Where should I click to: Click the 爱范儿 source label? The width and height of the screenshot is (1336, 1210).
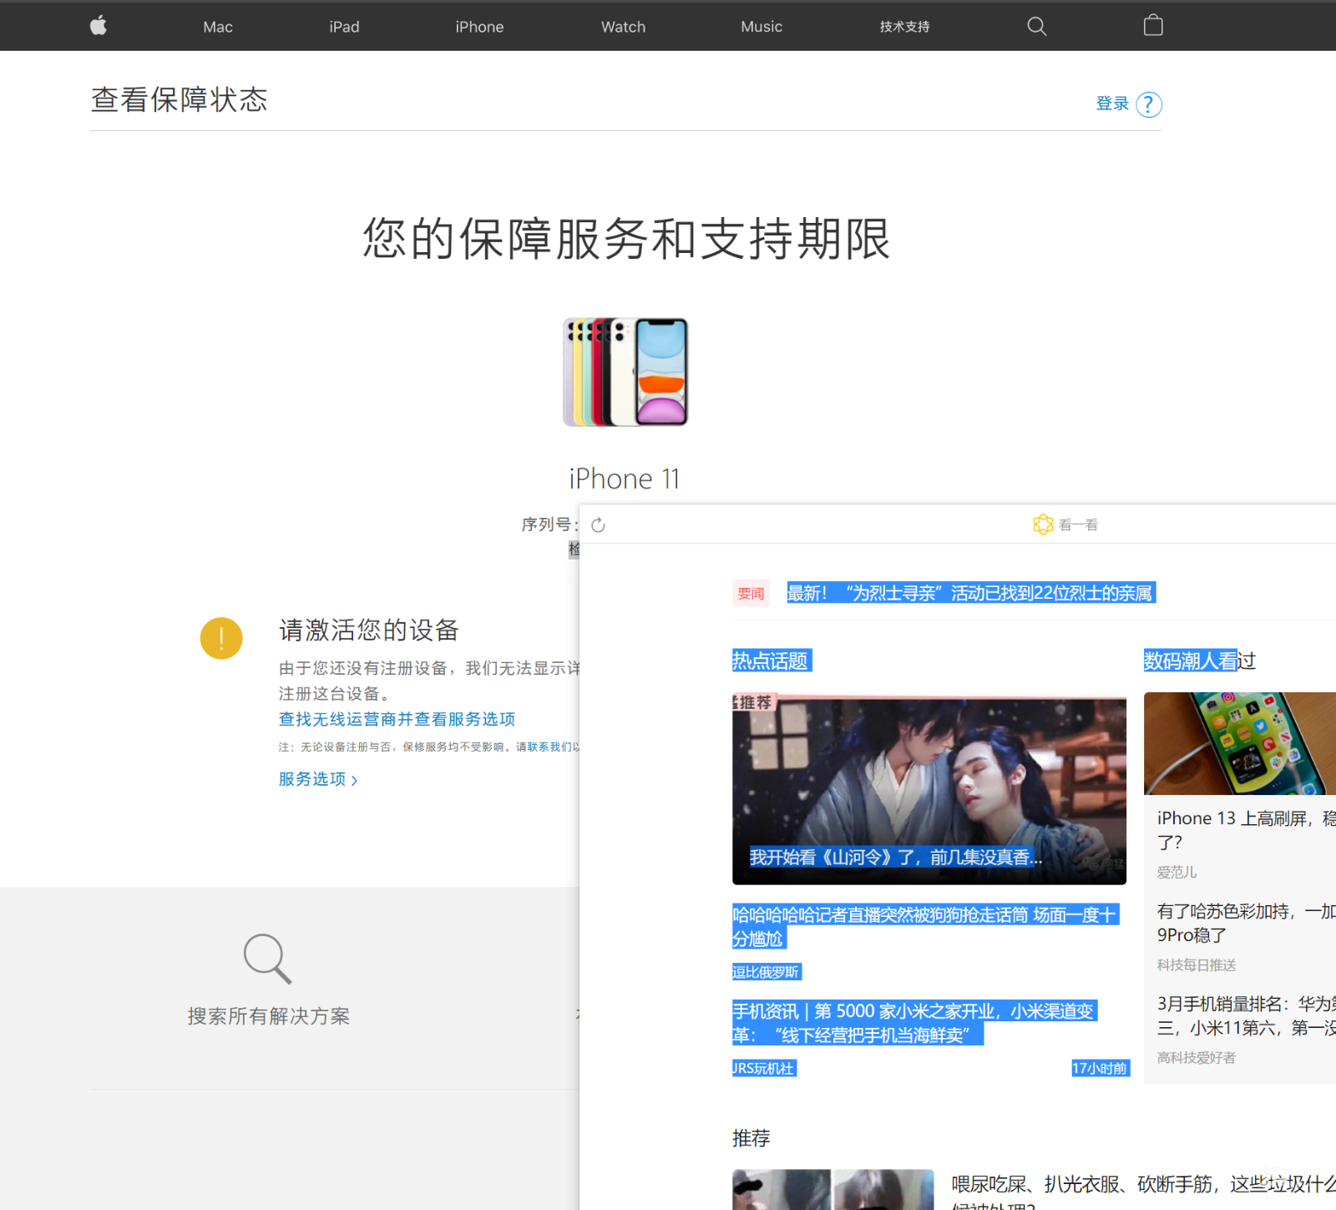[1177, 873]
